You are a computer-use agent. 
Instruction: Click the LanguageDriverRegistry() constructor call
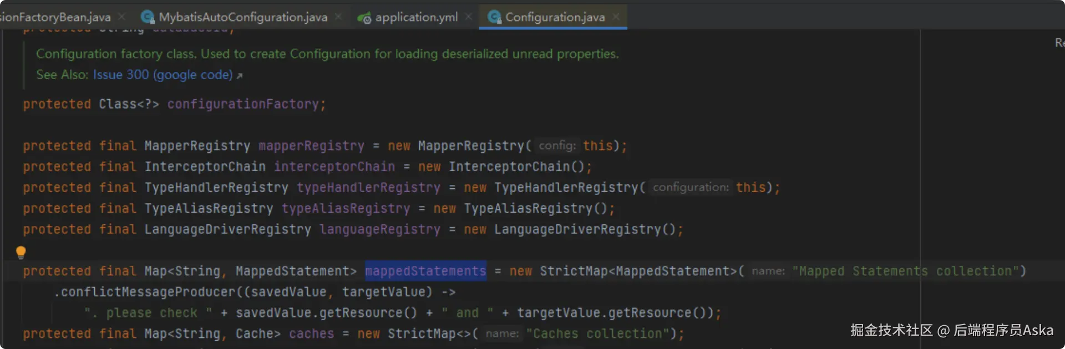(x=585, y=229)
